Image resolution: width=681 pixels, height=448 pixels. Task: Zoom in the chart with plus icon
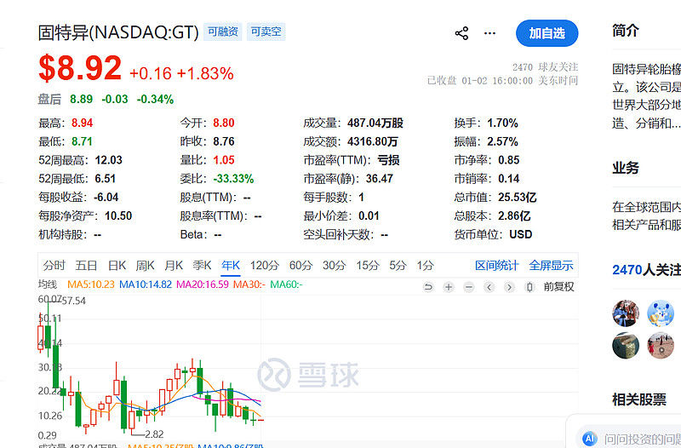pos(449,287)
